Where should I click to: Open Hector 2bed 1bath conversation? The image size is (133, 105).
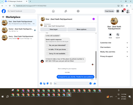pyautogui.click(x=19, y=30)
